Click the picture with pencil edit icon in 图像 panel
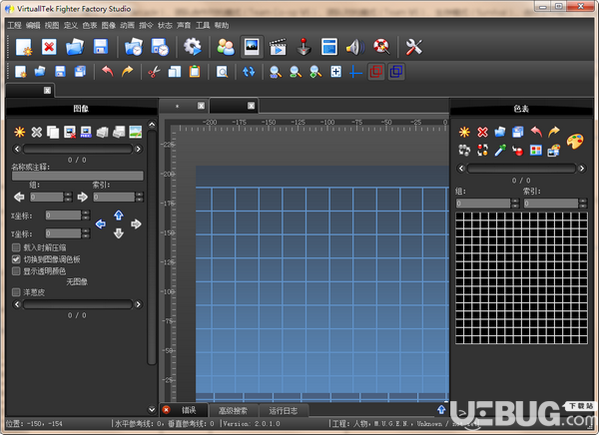599x435 pixels. (x=136, y=132)
